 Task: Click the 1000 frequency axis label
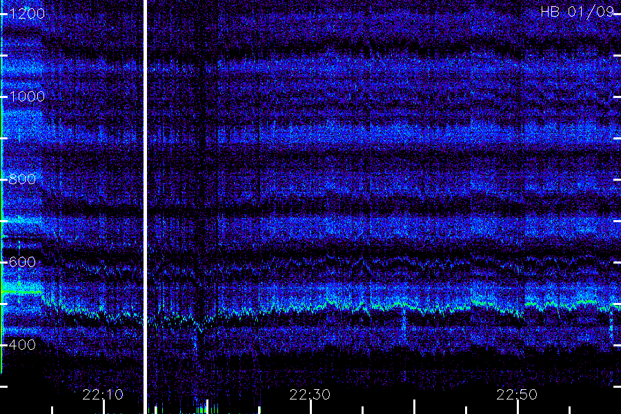pos(27,97)
